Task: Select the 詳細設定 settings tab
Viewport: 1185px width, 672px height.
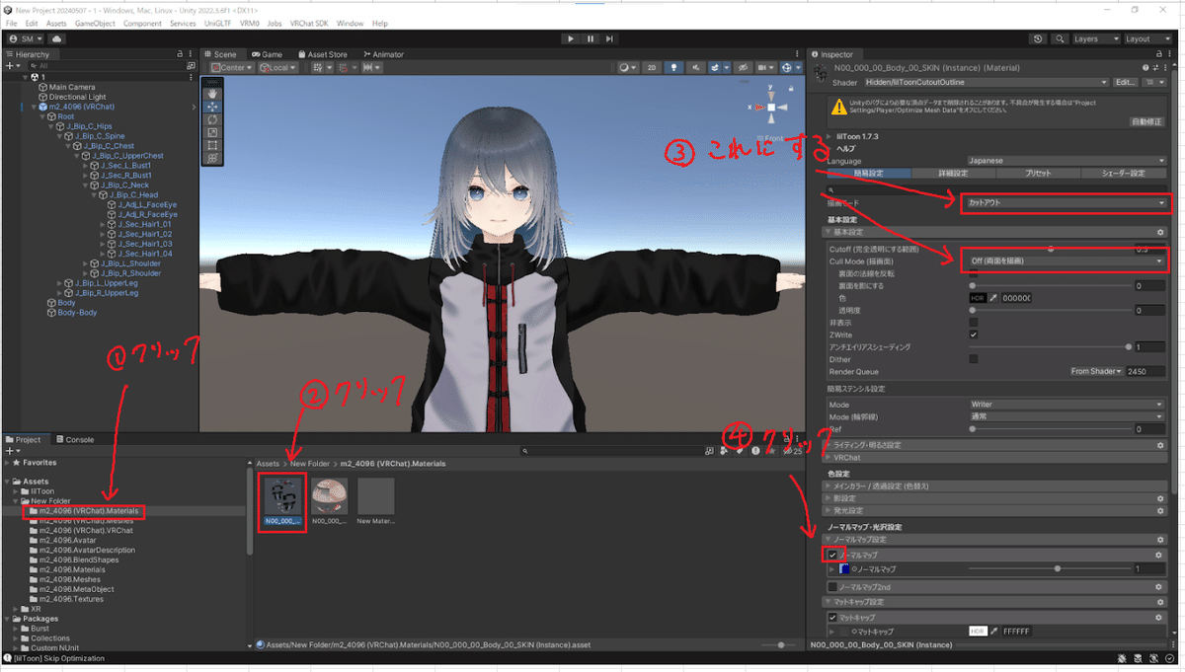Action: click(953, 173)
